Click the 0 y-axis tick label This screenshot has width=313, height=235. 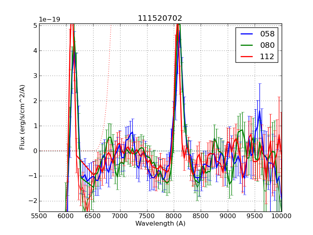coord(34,151)
